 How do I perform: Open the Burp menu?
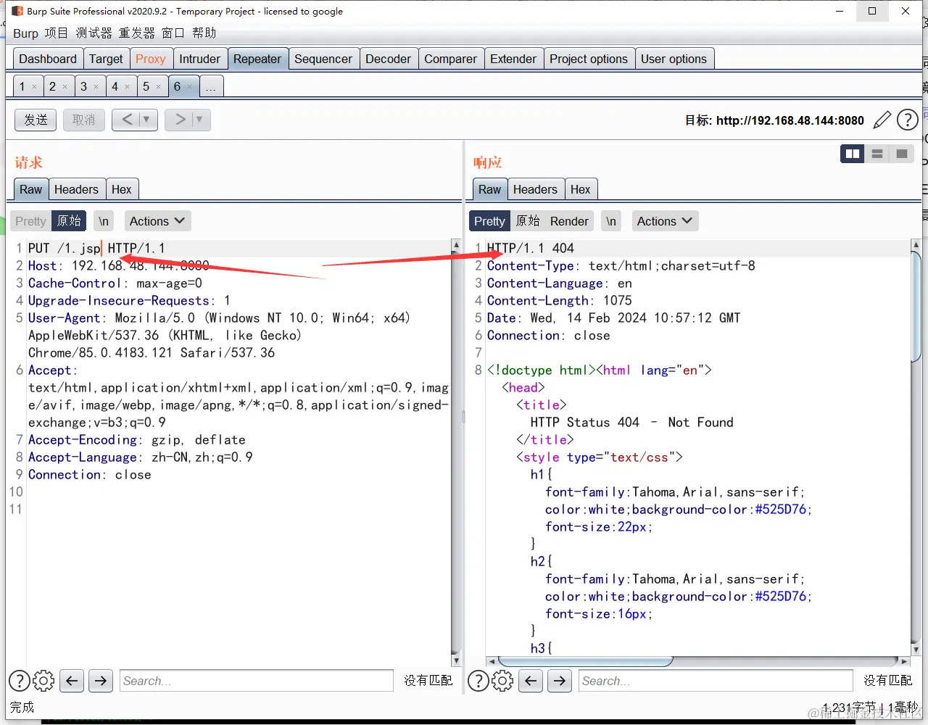point(25,33)
